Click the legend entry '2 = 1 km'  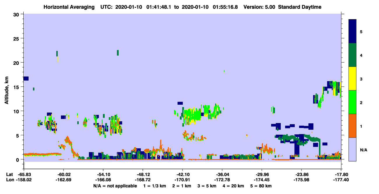click(x=182, y=186)
